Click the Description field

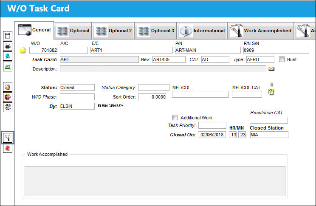click(x=163, y=69)
